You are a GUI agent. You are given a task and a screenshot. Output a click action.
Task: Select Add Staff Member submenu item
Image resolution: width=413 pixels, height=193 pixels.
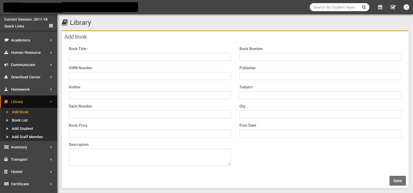(x=27, y=137)
